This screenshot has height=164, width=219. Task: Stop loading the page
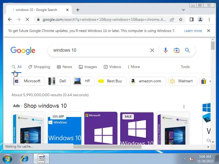pyautogui.click(x=27, y=19)
